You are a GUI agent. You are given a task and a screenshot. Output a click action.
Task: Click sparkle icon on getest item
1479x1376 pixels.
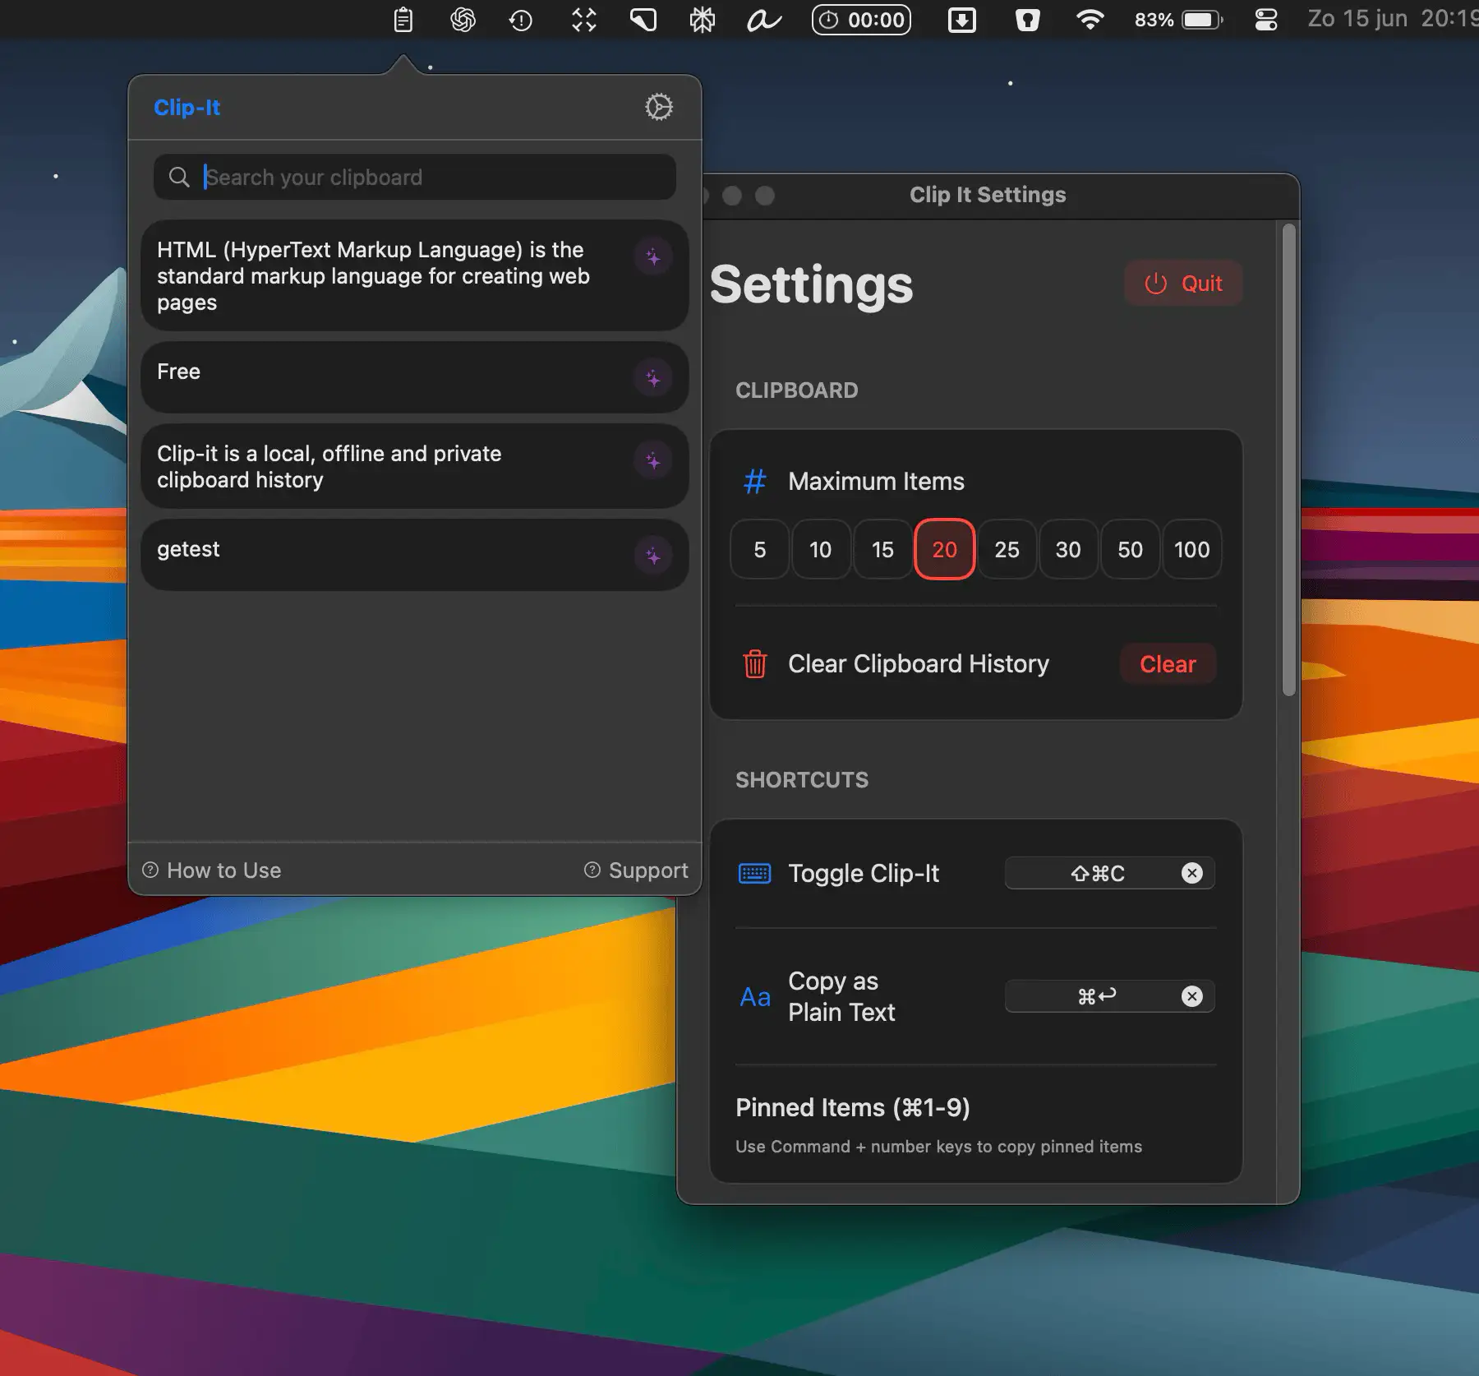(653, 556)
